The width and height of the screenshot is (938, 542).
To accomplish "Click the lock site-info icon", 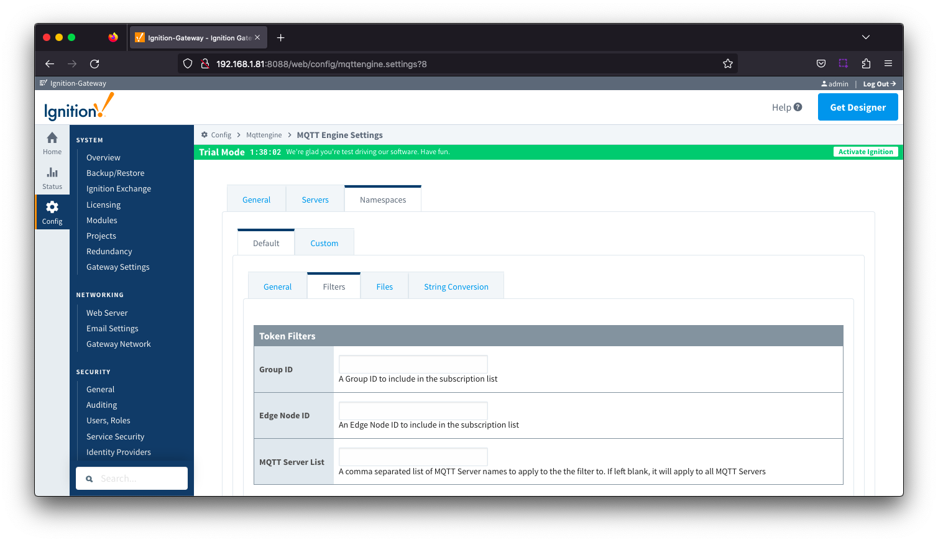I will point(205,63).
